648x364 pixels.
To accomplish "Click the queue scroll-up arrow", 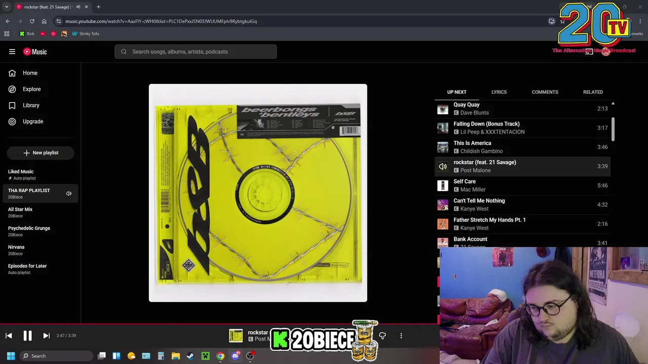I will 613,104.
